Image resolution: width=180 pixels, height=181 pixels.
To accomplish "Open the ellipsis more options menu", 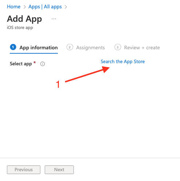I will [x=54, y=19].
